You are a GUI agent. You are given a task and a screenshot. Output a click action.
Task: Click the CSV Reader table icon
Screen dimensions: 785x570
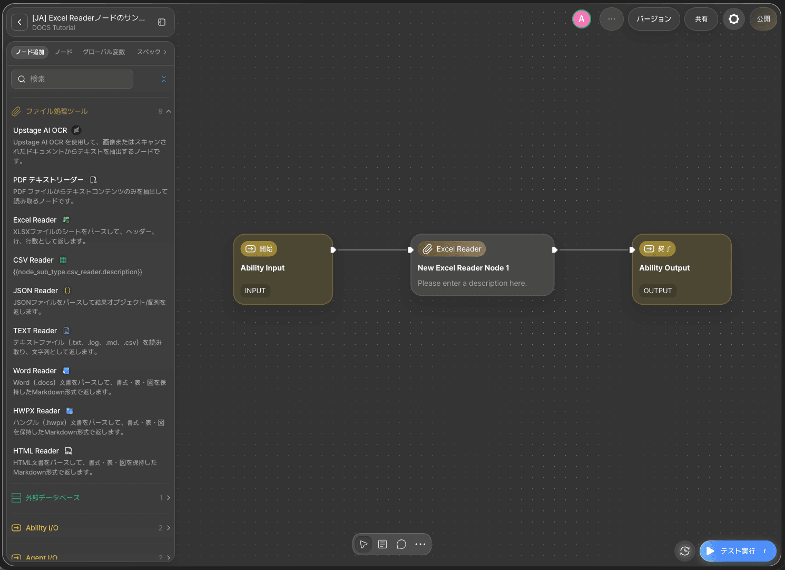click(63, 260)
